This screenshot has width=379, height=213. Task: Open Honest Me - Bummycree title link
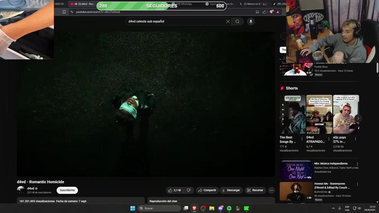(332, 185)
